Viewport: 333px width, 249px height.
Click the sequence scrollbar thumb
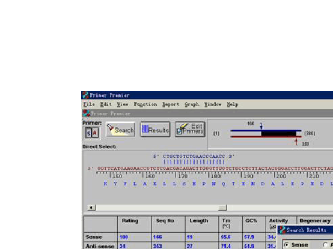(222, 208)
